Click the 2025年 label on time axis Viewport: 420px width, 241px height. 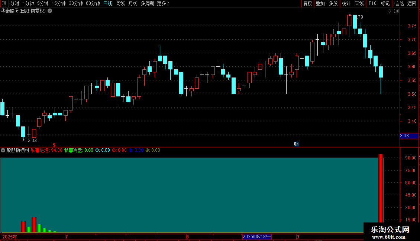(10, 237)
